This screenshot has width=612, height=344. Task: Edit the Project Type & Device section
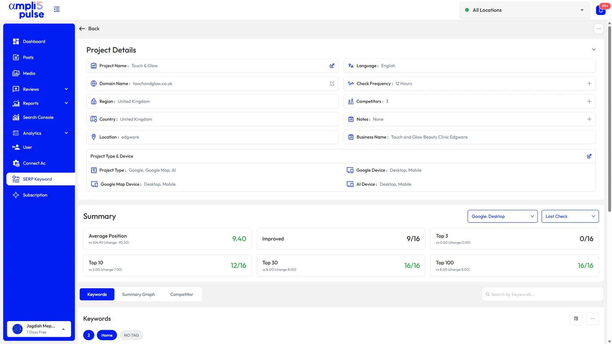(x=589, y=156)
